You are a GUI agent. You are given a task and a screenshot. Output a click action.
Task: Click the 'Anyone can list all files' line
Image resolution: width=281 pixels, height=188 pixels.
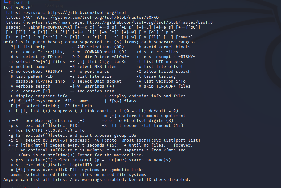97,180
